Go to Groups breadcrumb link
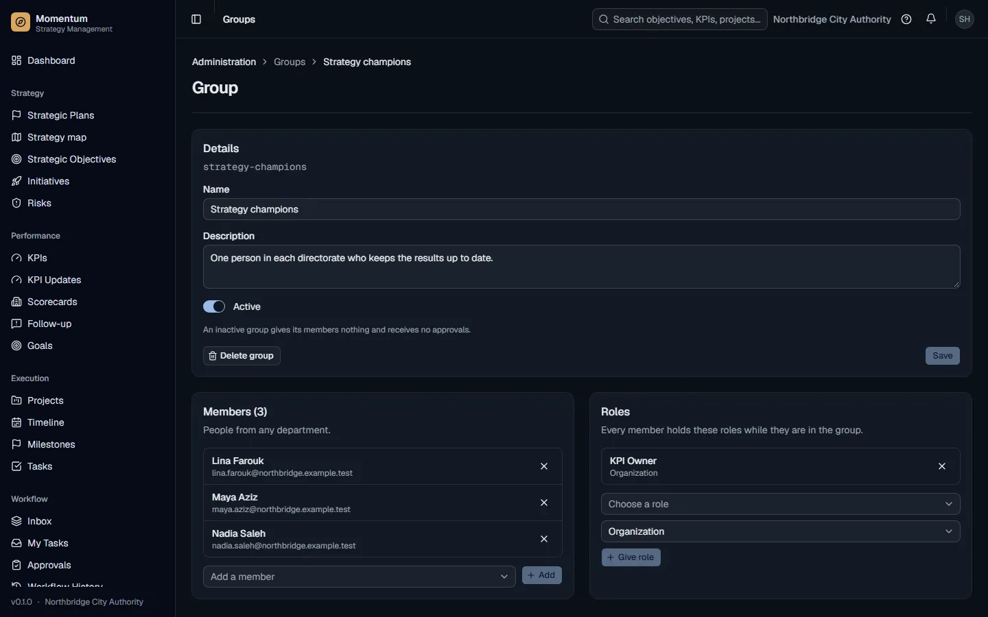The image size is (988, 617). pos(290,62)
